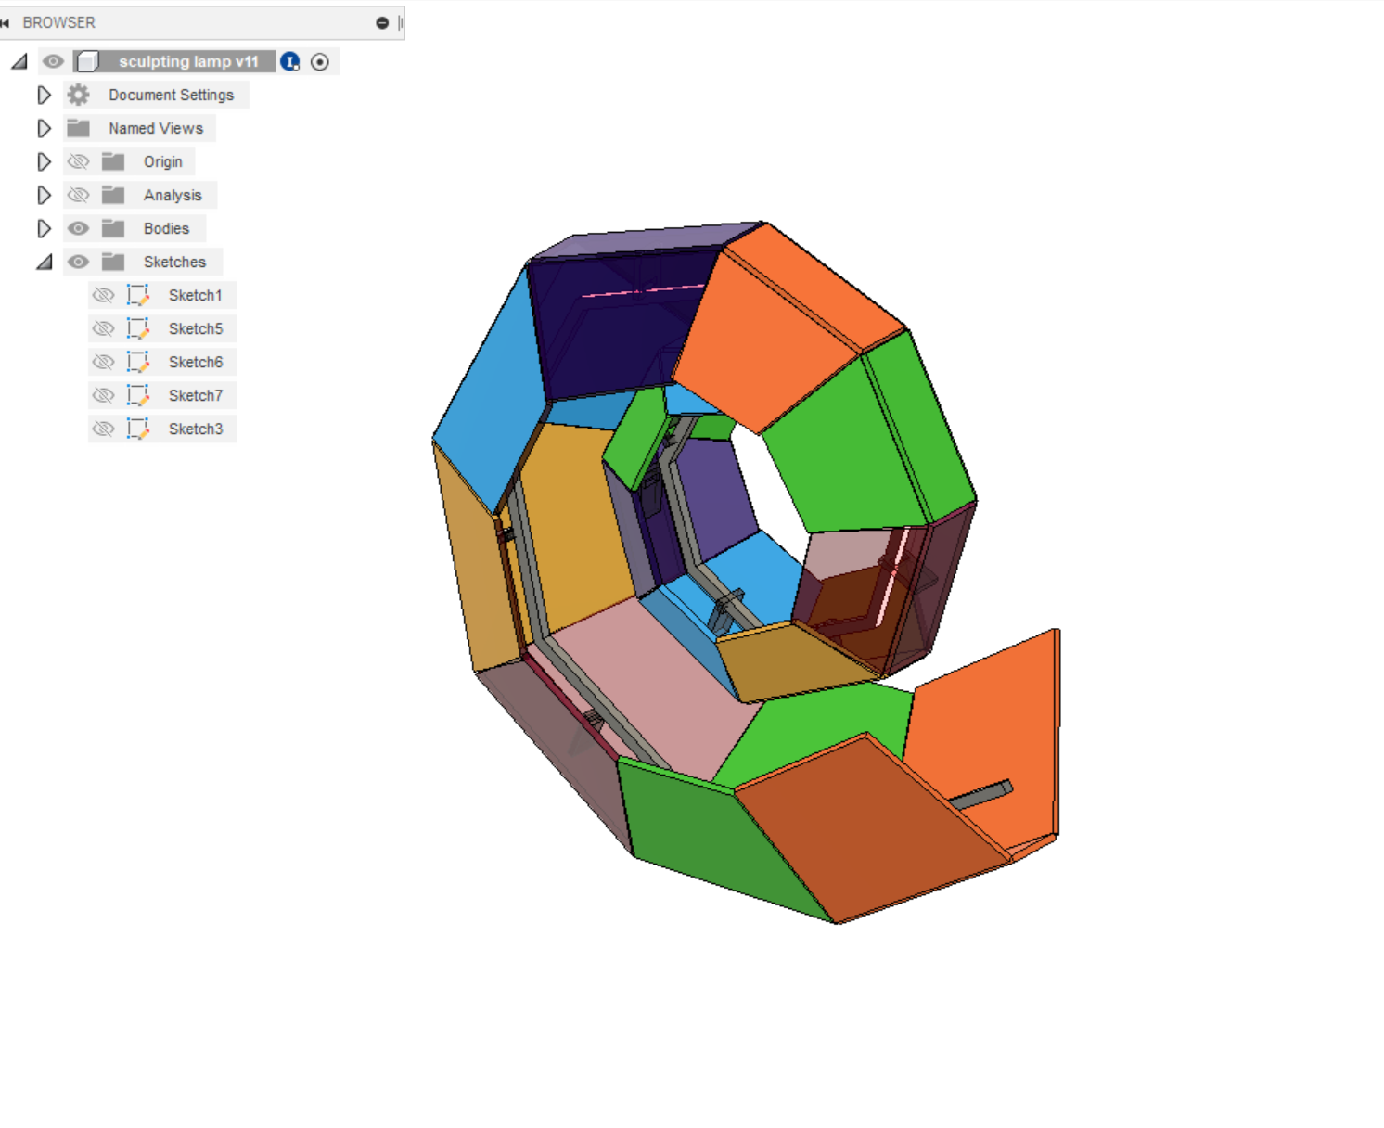This screenshot has width=1384, height=1128.
Task: Click the BROWSER panel header
Action: tap(60, 22)
